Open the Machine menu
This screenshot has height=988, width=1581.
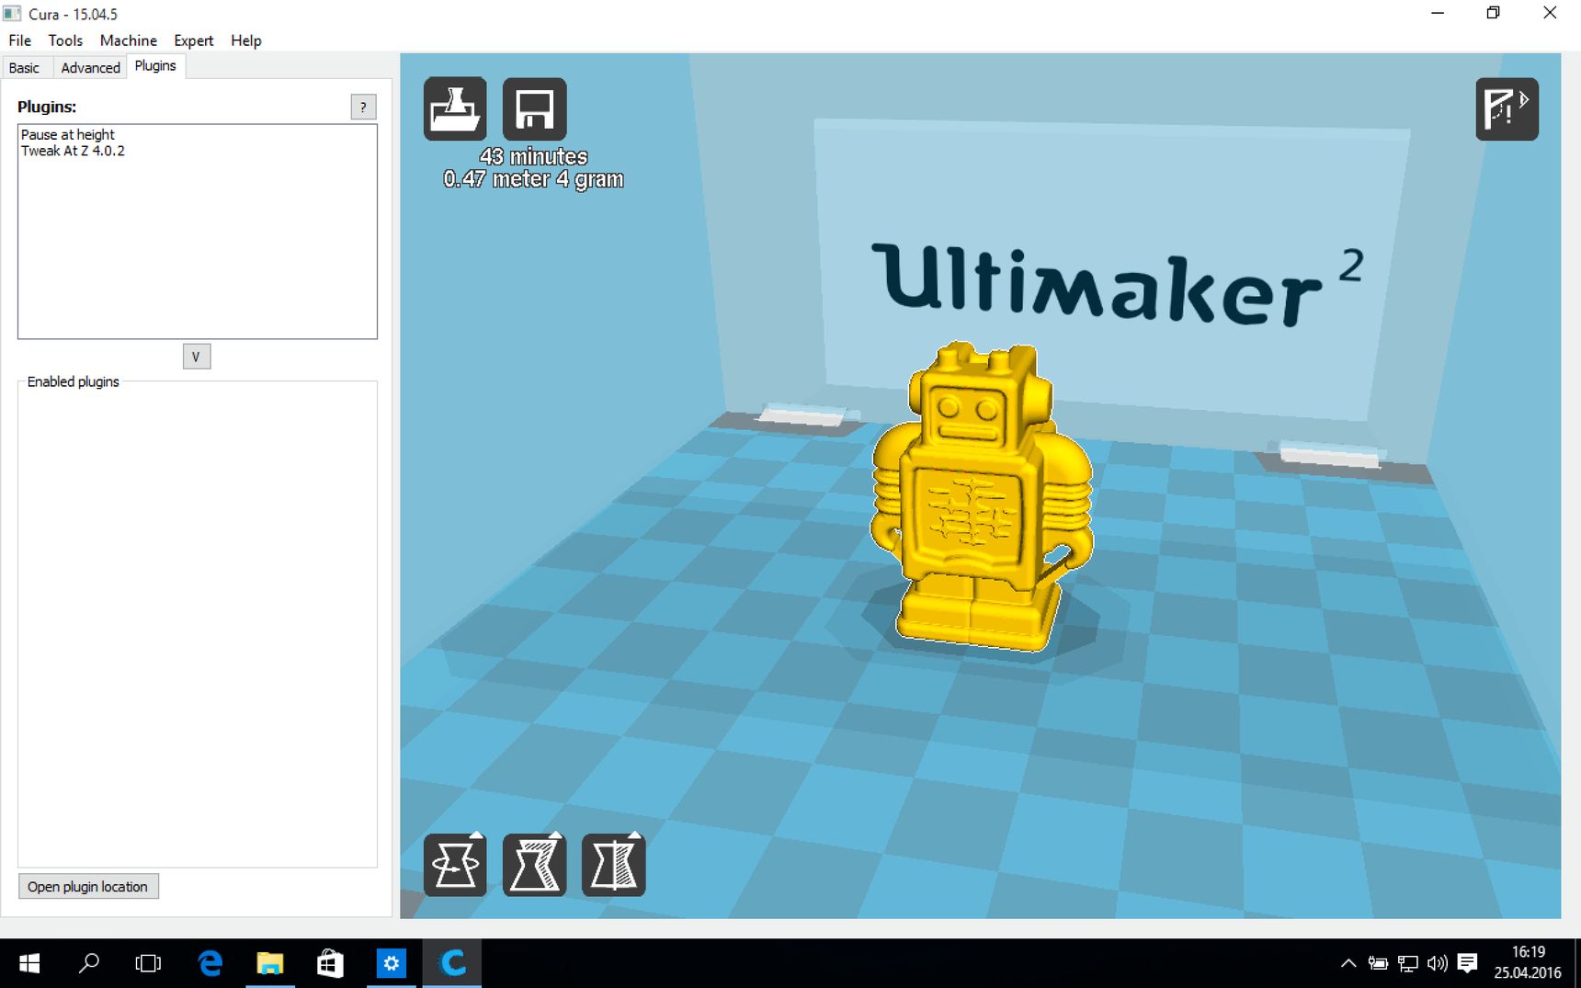tap(128, 40)
